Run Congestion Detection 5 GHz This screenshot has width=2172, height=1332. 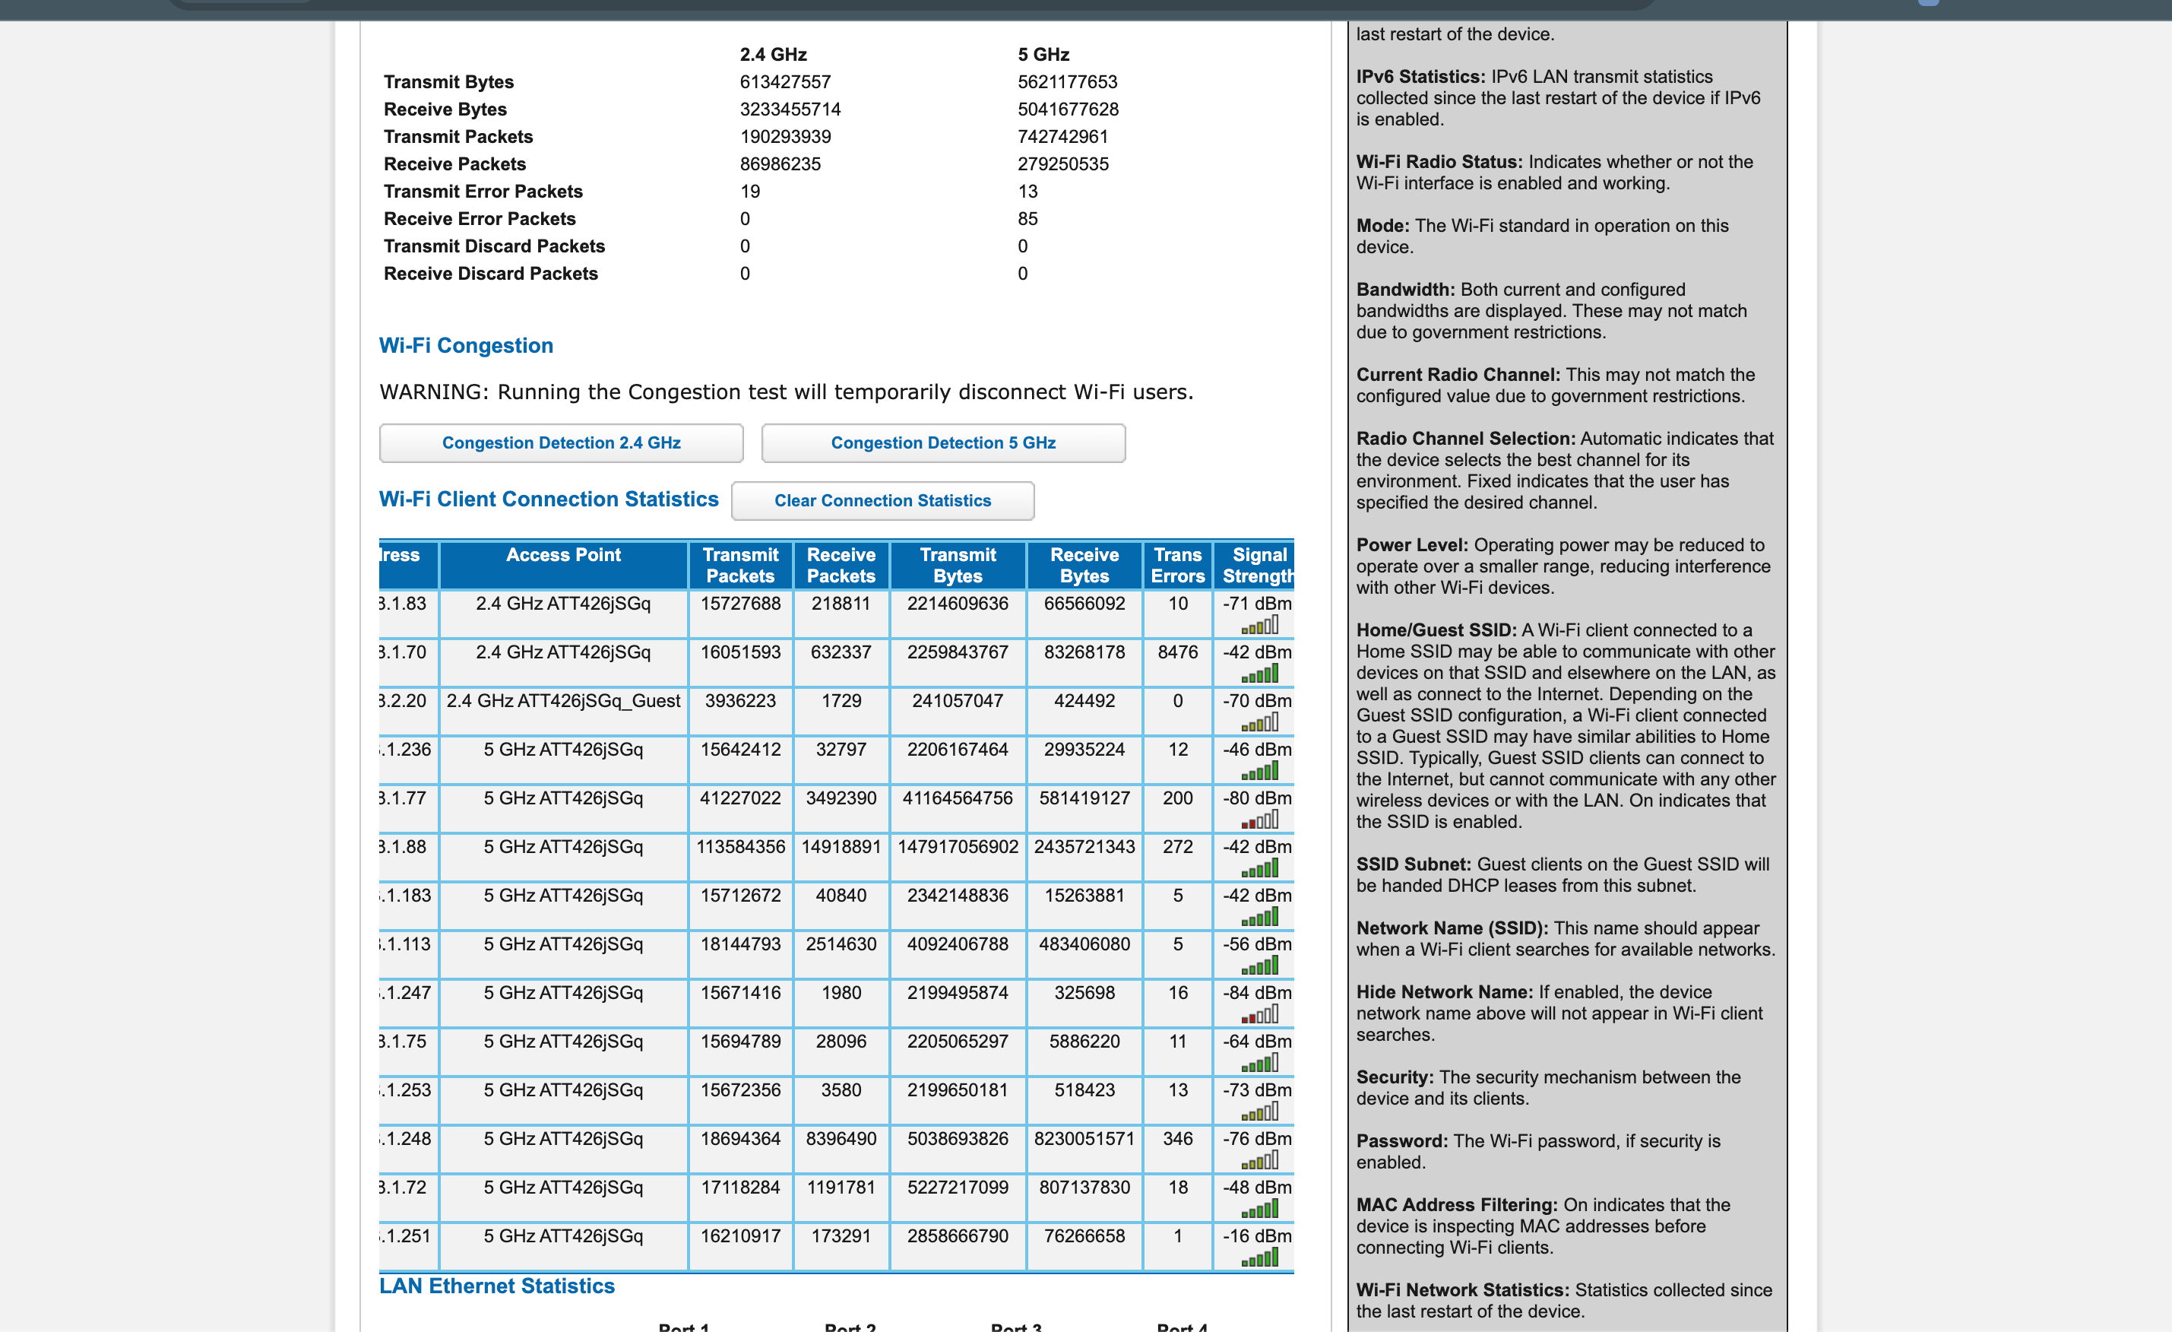click(x=943, y=442)
